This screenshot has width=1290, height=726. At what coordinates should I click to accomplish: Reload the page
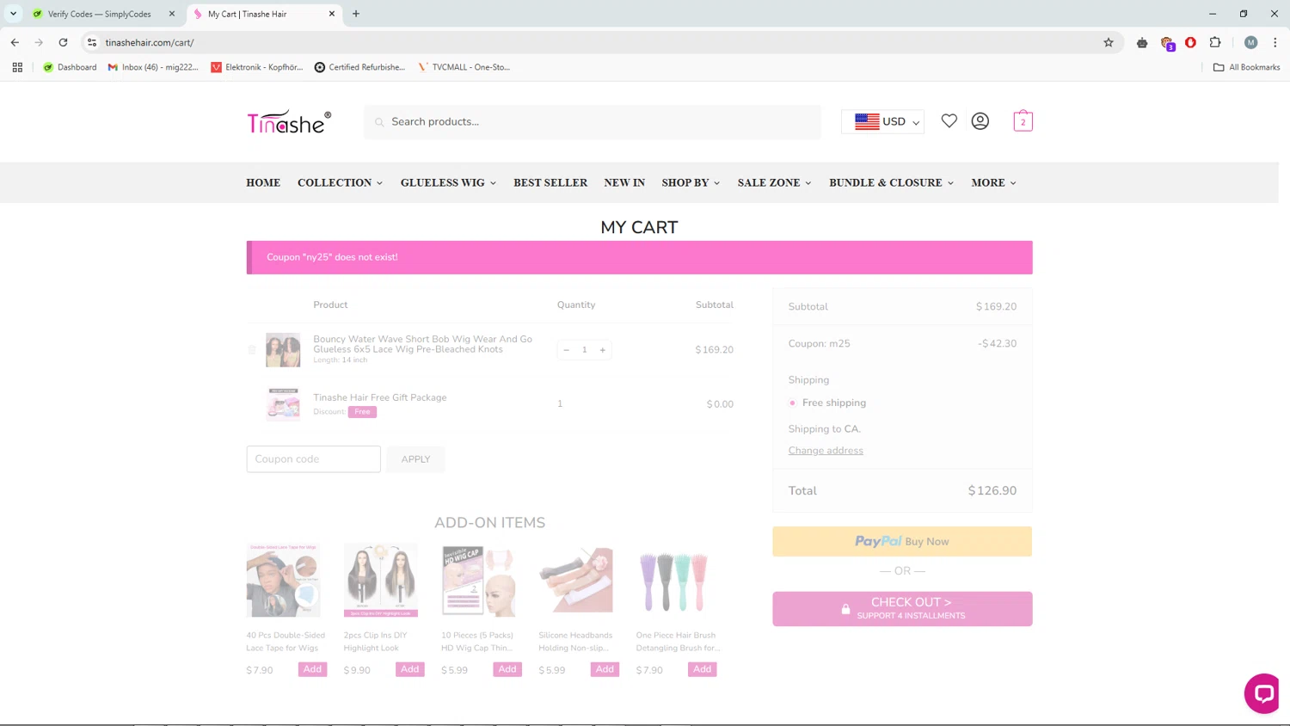click(63, 42)
